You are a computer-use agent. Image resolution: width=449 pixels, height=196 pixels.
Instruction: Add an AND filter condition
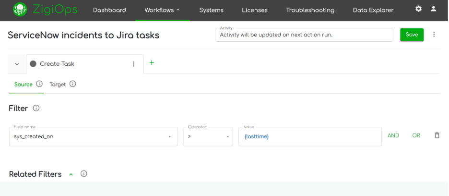(x=393, y=135)
